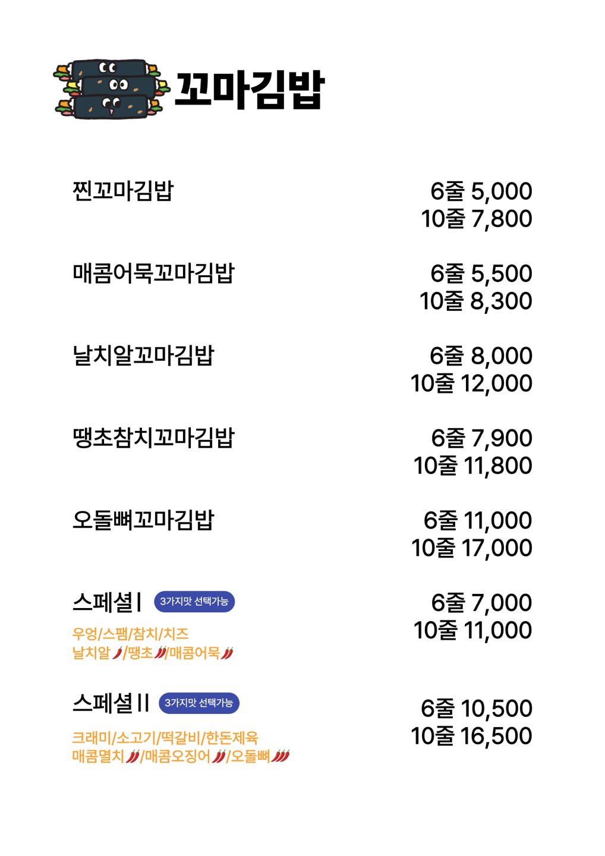This screenshot has width=605, height=856.
Task: Click the chili icons after 매콤어묵
Action: (227, 653)
